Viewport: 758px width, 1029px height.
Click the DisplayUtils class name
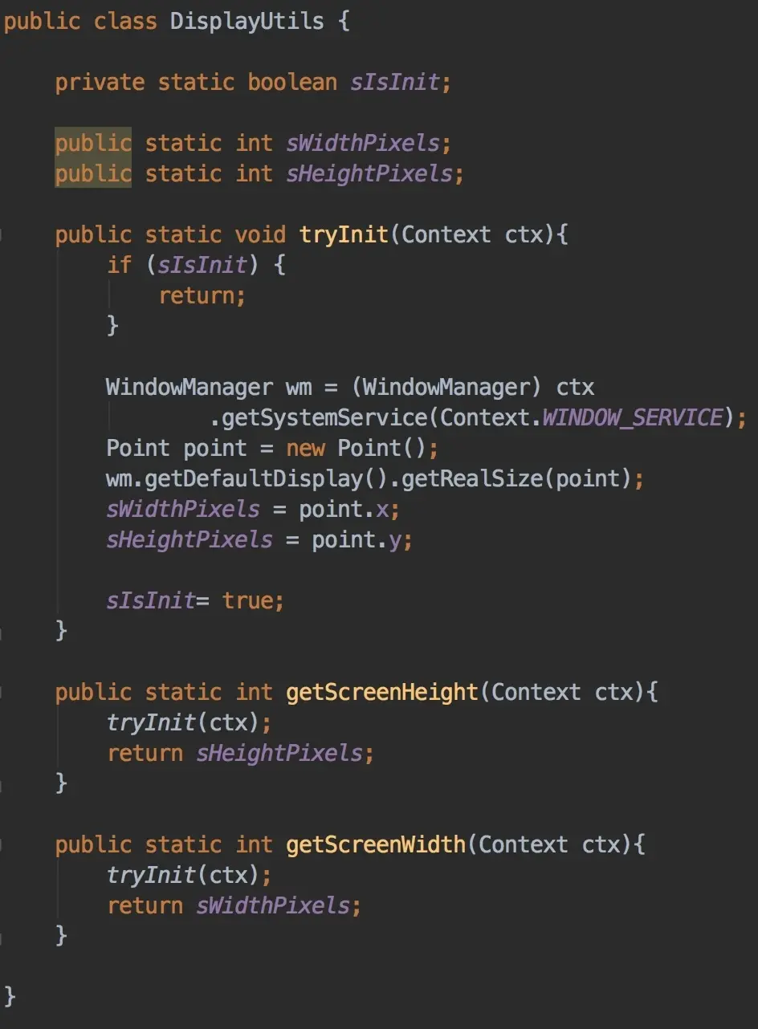click(247, 21)
